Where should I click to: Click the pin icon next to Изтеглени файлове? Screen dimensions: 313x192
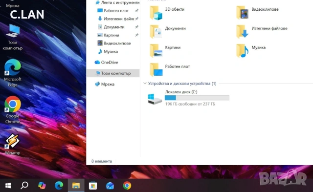(137, 19)
